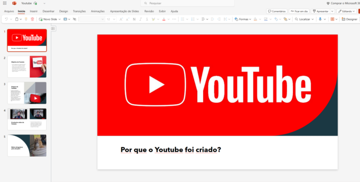This screenshot has width=360, height=182.
Task: Open the Editando mode dropdown
Action: point(346,11)
